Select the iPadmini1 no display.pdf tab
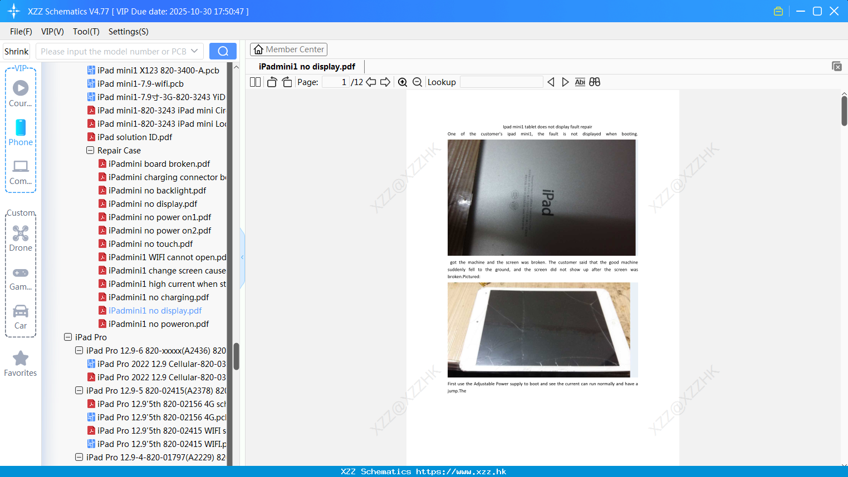Viewport: 848px width, 477px height. [307, 66]
